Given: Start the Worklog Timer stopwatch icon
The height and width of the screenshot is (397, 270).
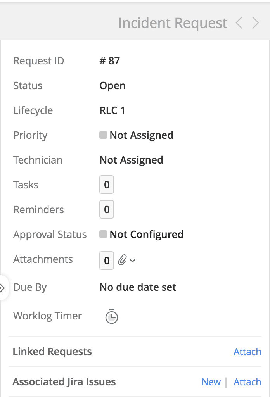Looking at the screenshot, I should (112, 316).
